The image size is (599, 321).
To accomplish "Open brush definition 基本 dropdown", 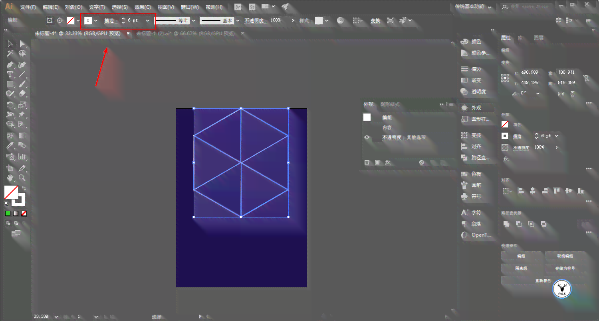I will [x=238, y=21].
